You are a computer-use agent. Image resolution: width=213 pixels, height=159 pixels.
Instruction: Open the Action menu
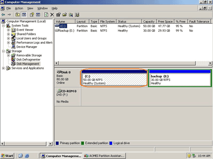tap(19, 9)
